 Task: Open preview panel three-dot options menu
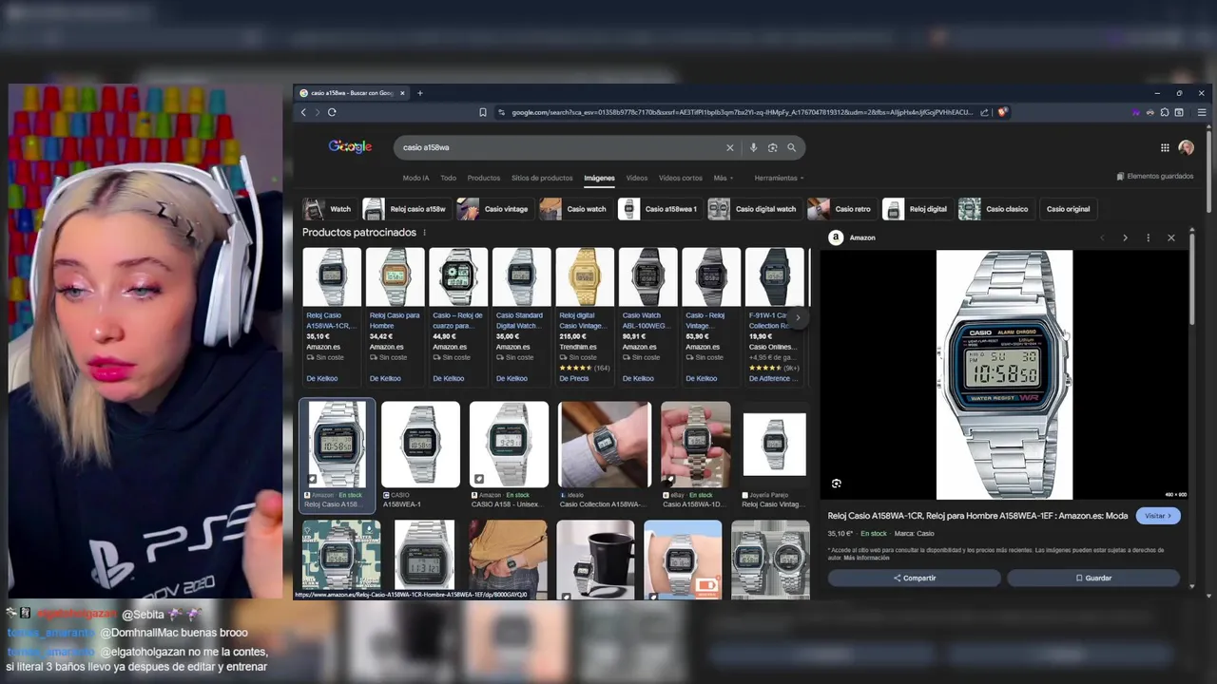tap(1148, 237)
